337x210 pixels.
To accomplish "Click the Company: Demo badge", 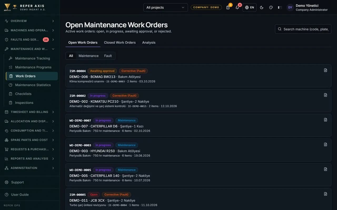I will [206, 7].
